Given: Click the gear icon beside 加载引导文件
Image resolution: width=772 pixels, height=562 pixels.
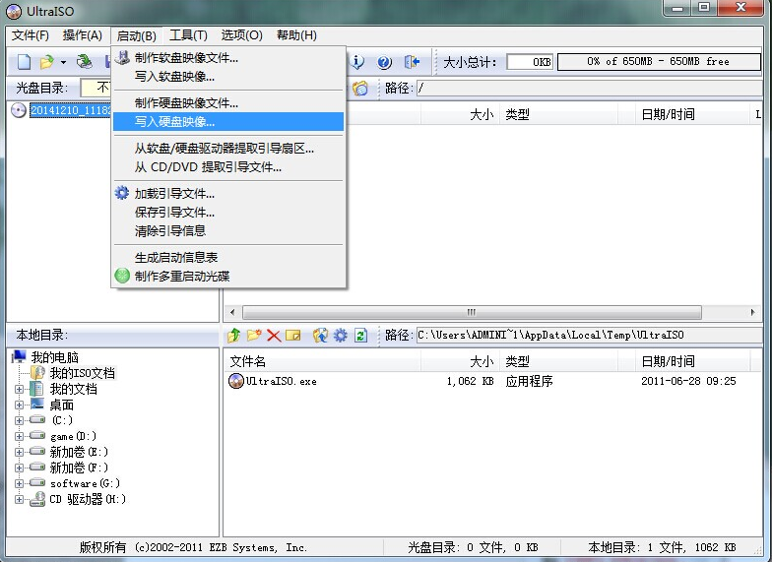Looking at the screenshot, I should click(x=122, y=193).
